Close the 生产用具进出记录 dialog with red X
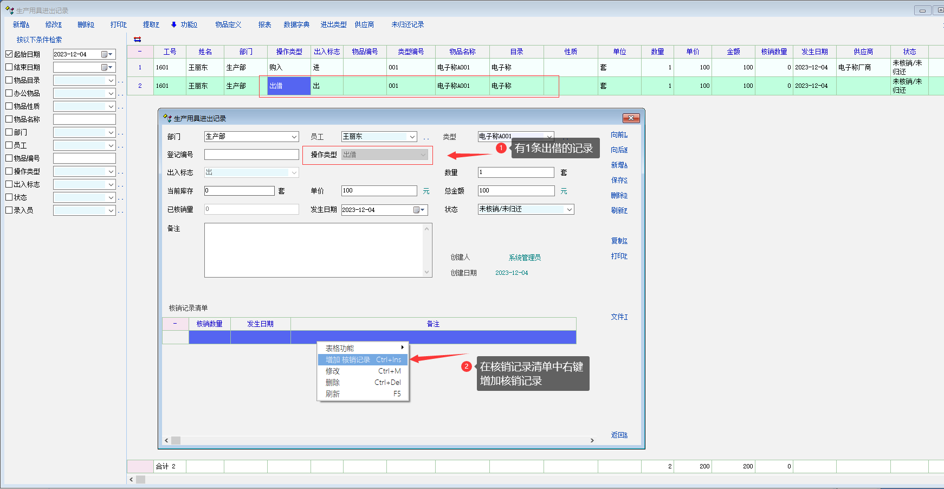The height and width of the screenshot is (489, 944). click(631, 118)
